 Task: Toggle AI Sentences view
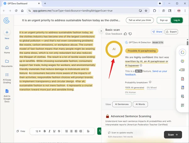121,104
